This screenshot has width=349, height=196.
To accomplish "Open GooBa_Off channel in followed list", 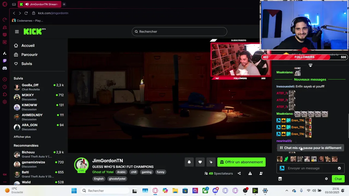I will pos(39,87).
